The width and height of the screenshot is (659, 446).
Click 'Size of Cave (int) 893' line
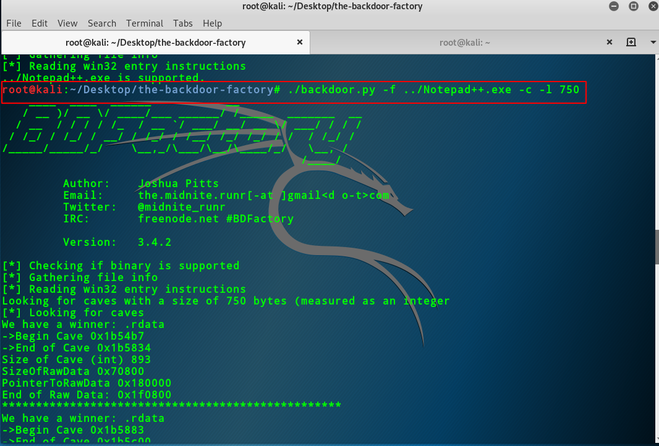pos(77,360)
